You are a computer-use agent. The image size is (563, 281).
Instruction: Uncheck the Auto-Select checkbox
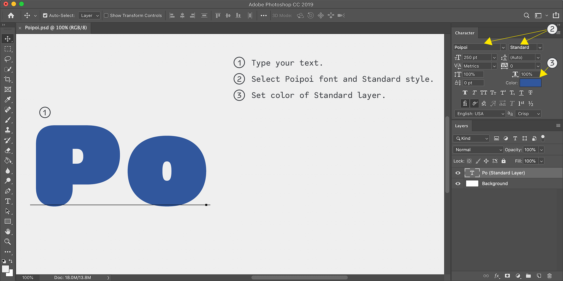pos(45,16)
